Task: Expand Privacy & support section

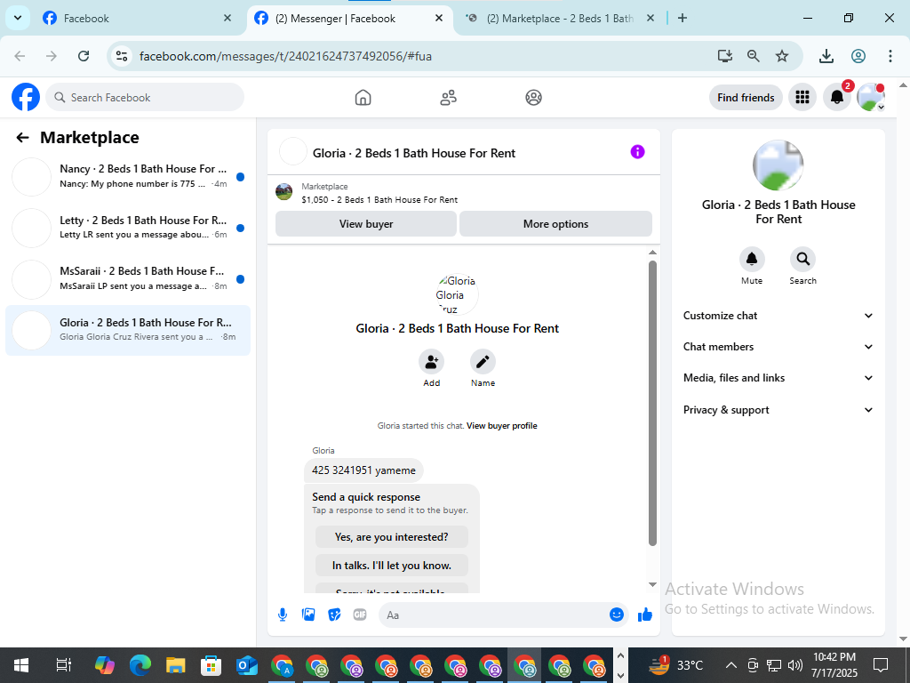Action: click(x=778, y=409)
